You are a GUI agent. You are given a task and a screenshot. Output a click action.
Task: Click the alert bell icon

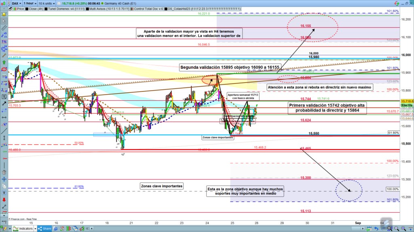point(4,14)
